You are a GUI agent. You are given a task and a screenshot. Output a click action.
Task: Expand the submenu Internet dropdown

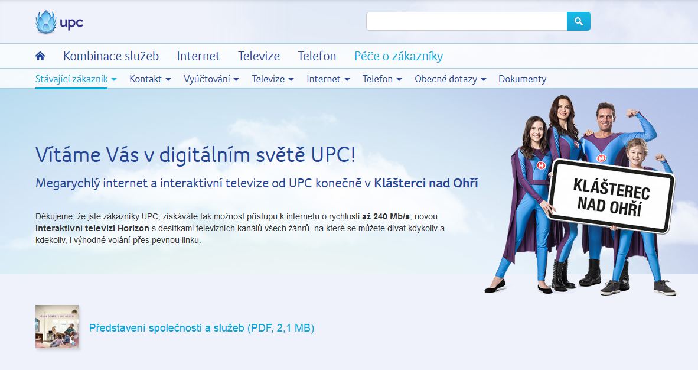[x=328, y=79]
